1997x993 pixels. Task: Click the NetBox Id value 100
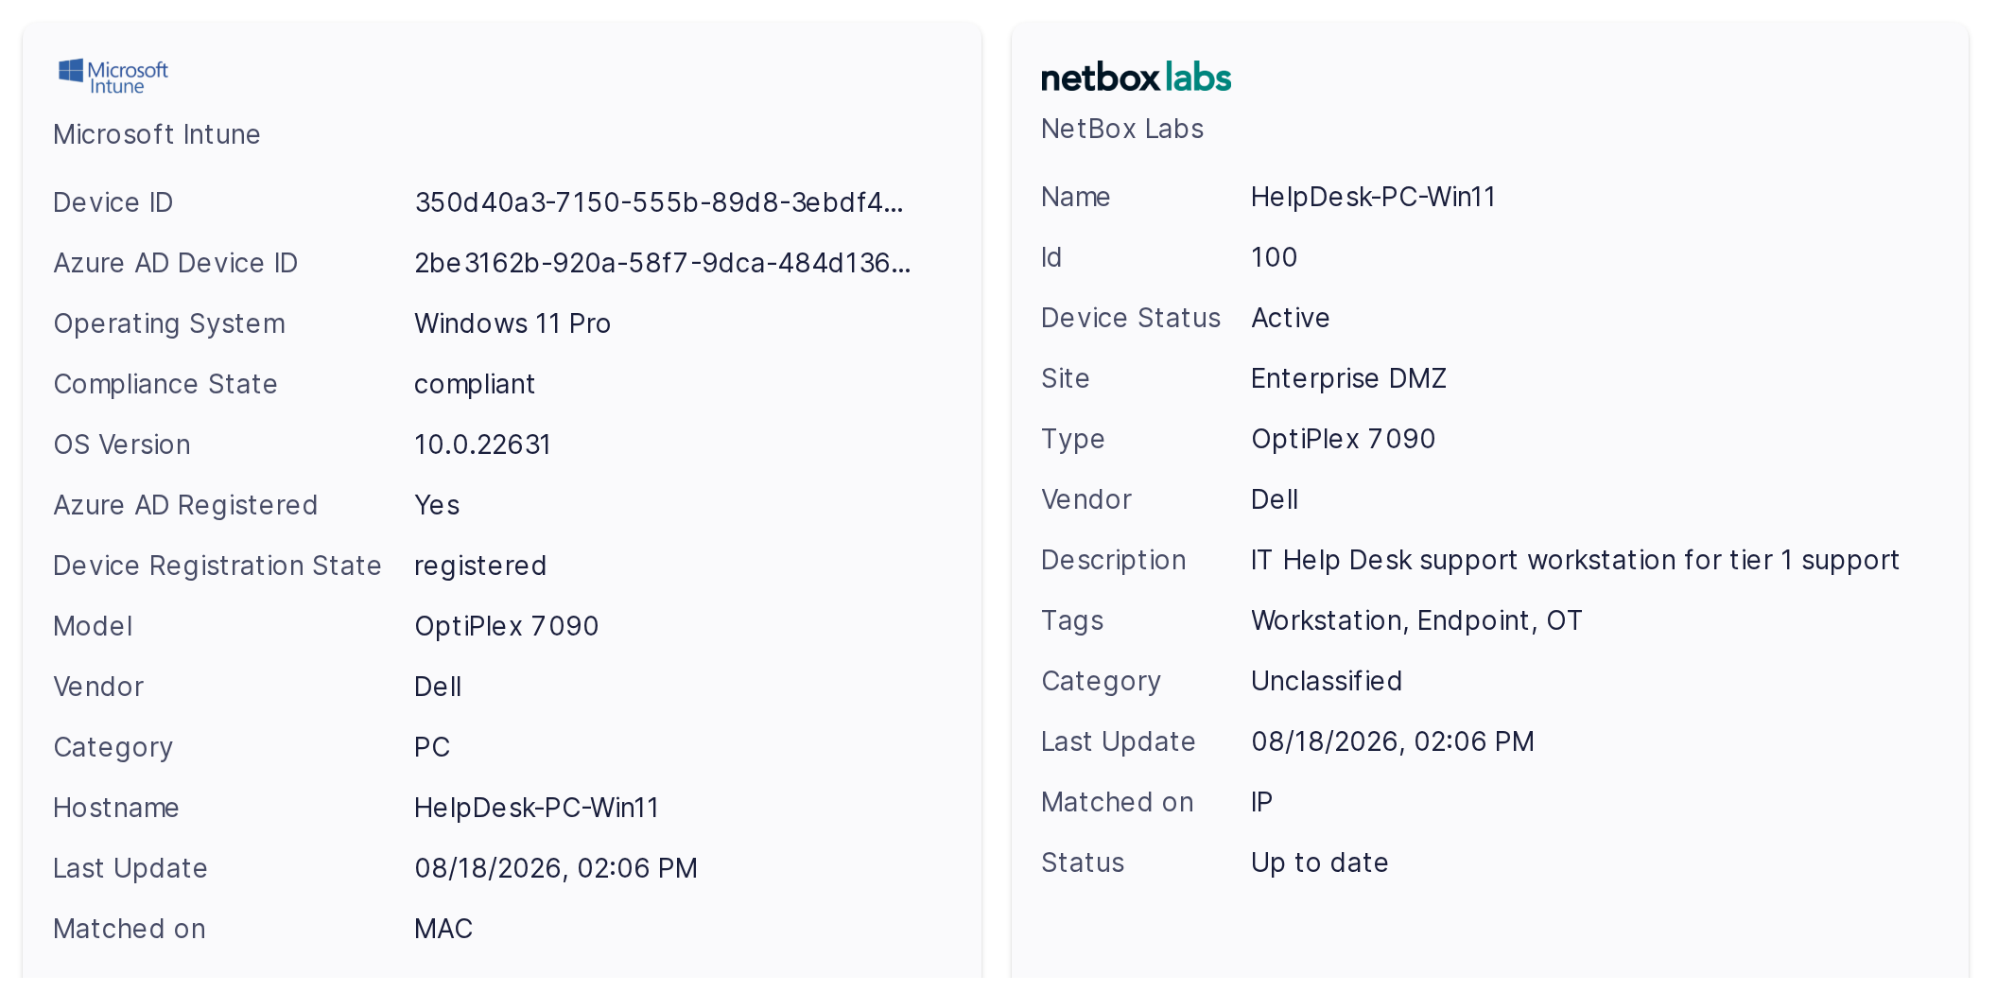[x=1275, y=257]
